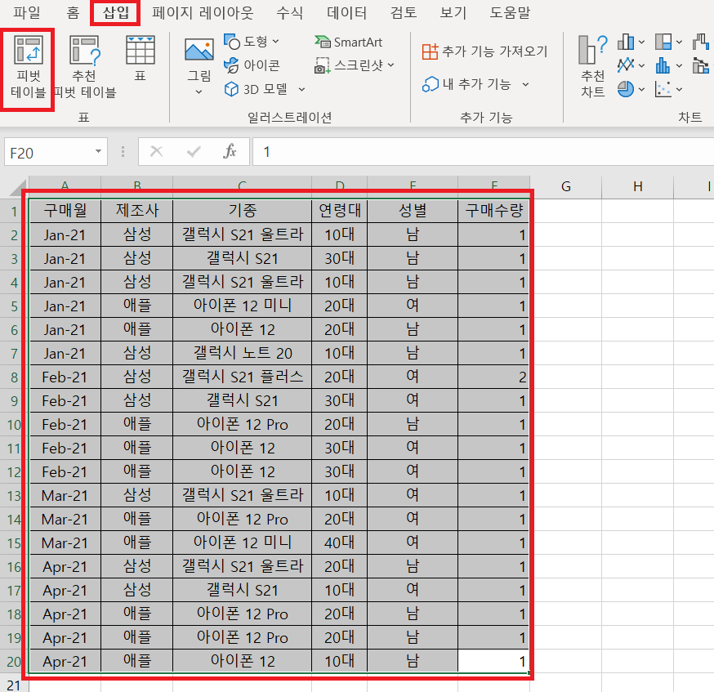Switch to the 페이지 레이아웃 tab
Viewport: 714px width, 692px height.
[x=203, y=13]
